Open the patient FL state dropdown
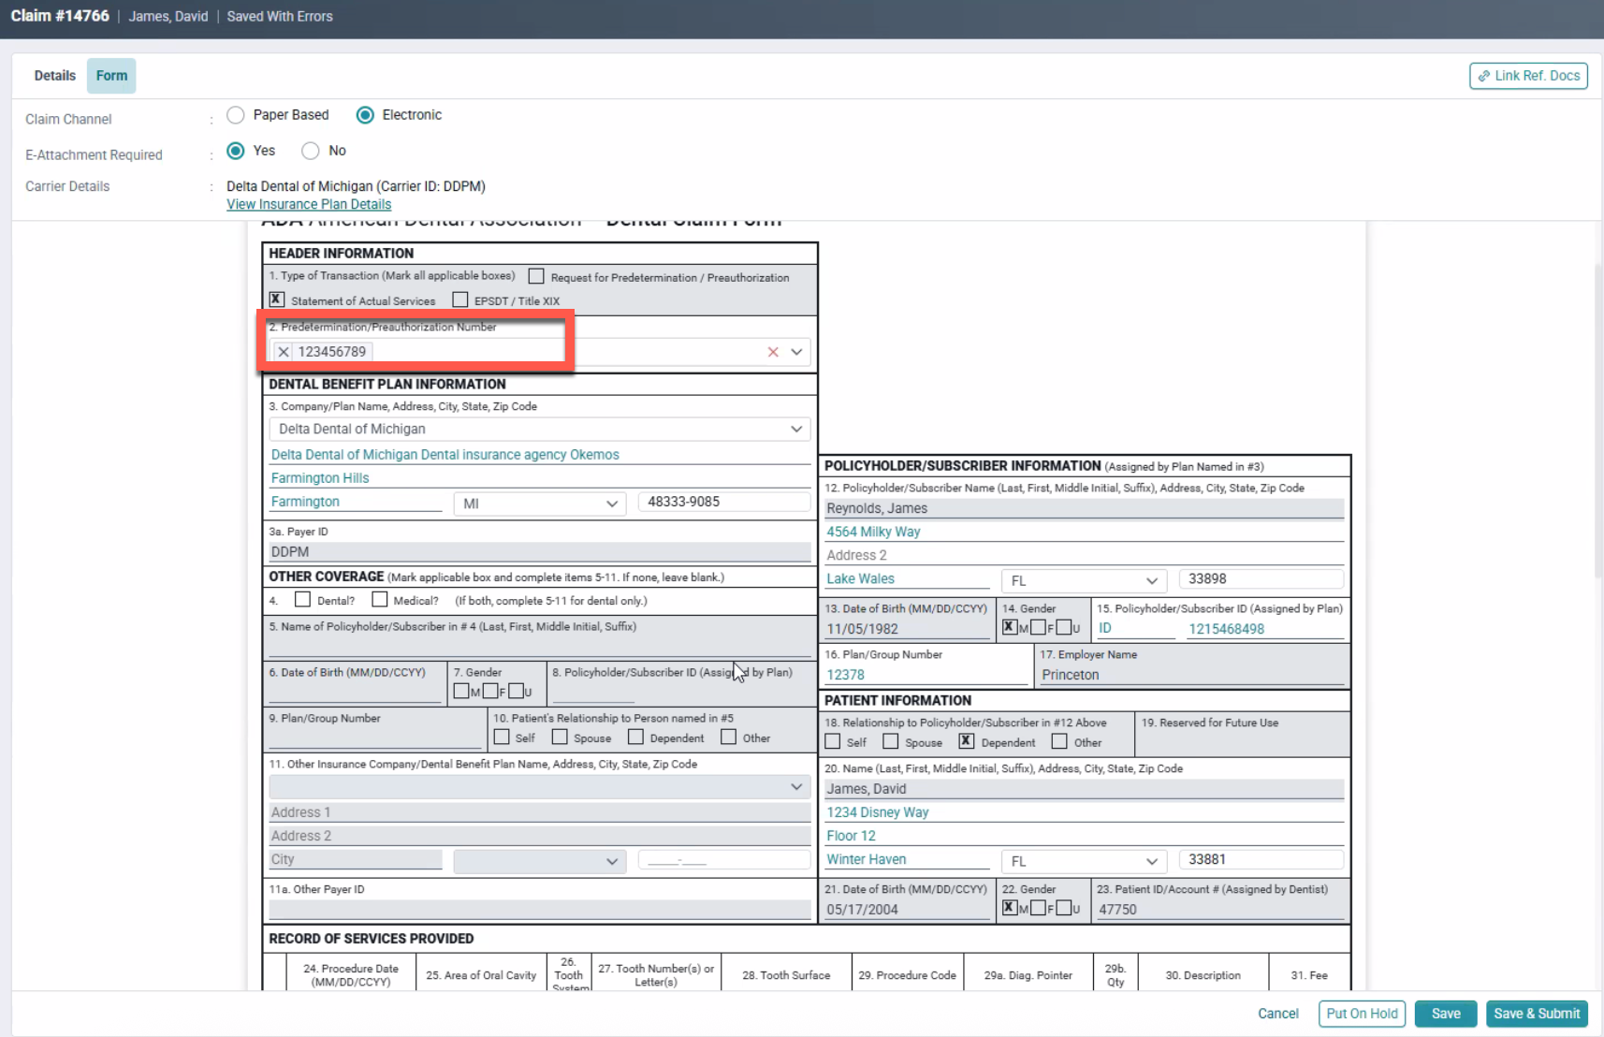This screenshot has width=1604, height=1037. point(1084,861)
